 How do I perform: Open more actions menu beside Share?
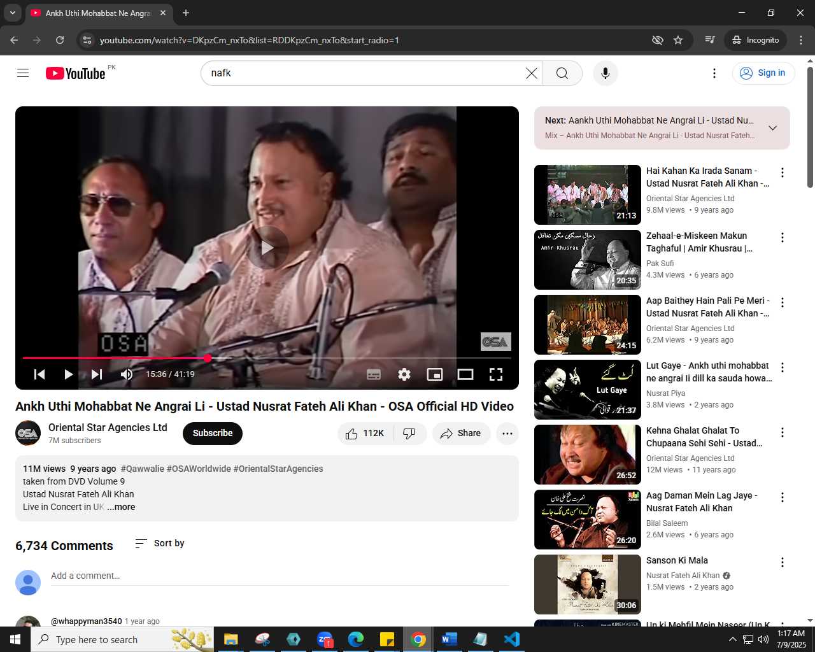point(507,434)
